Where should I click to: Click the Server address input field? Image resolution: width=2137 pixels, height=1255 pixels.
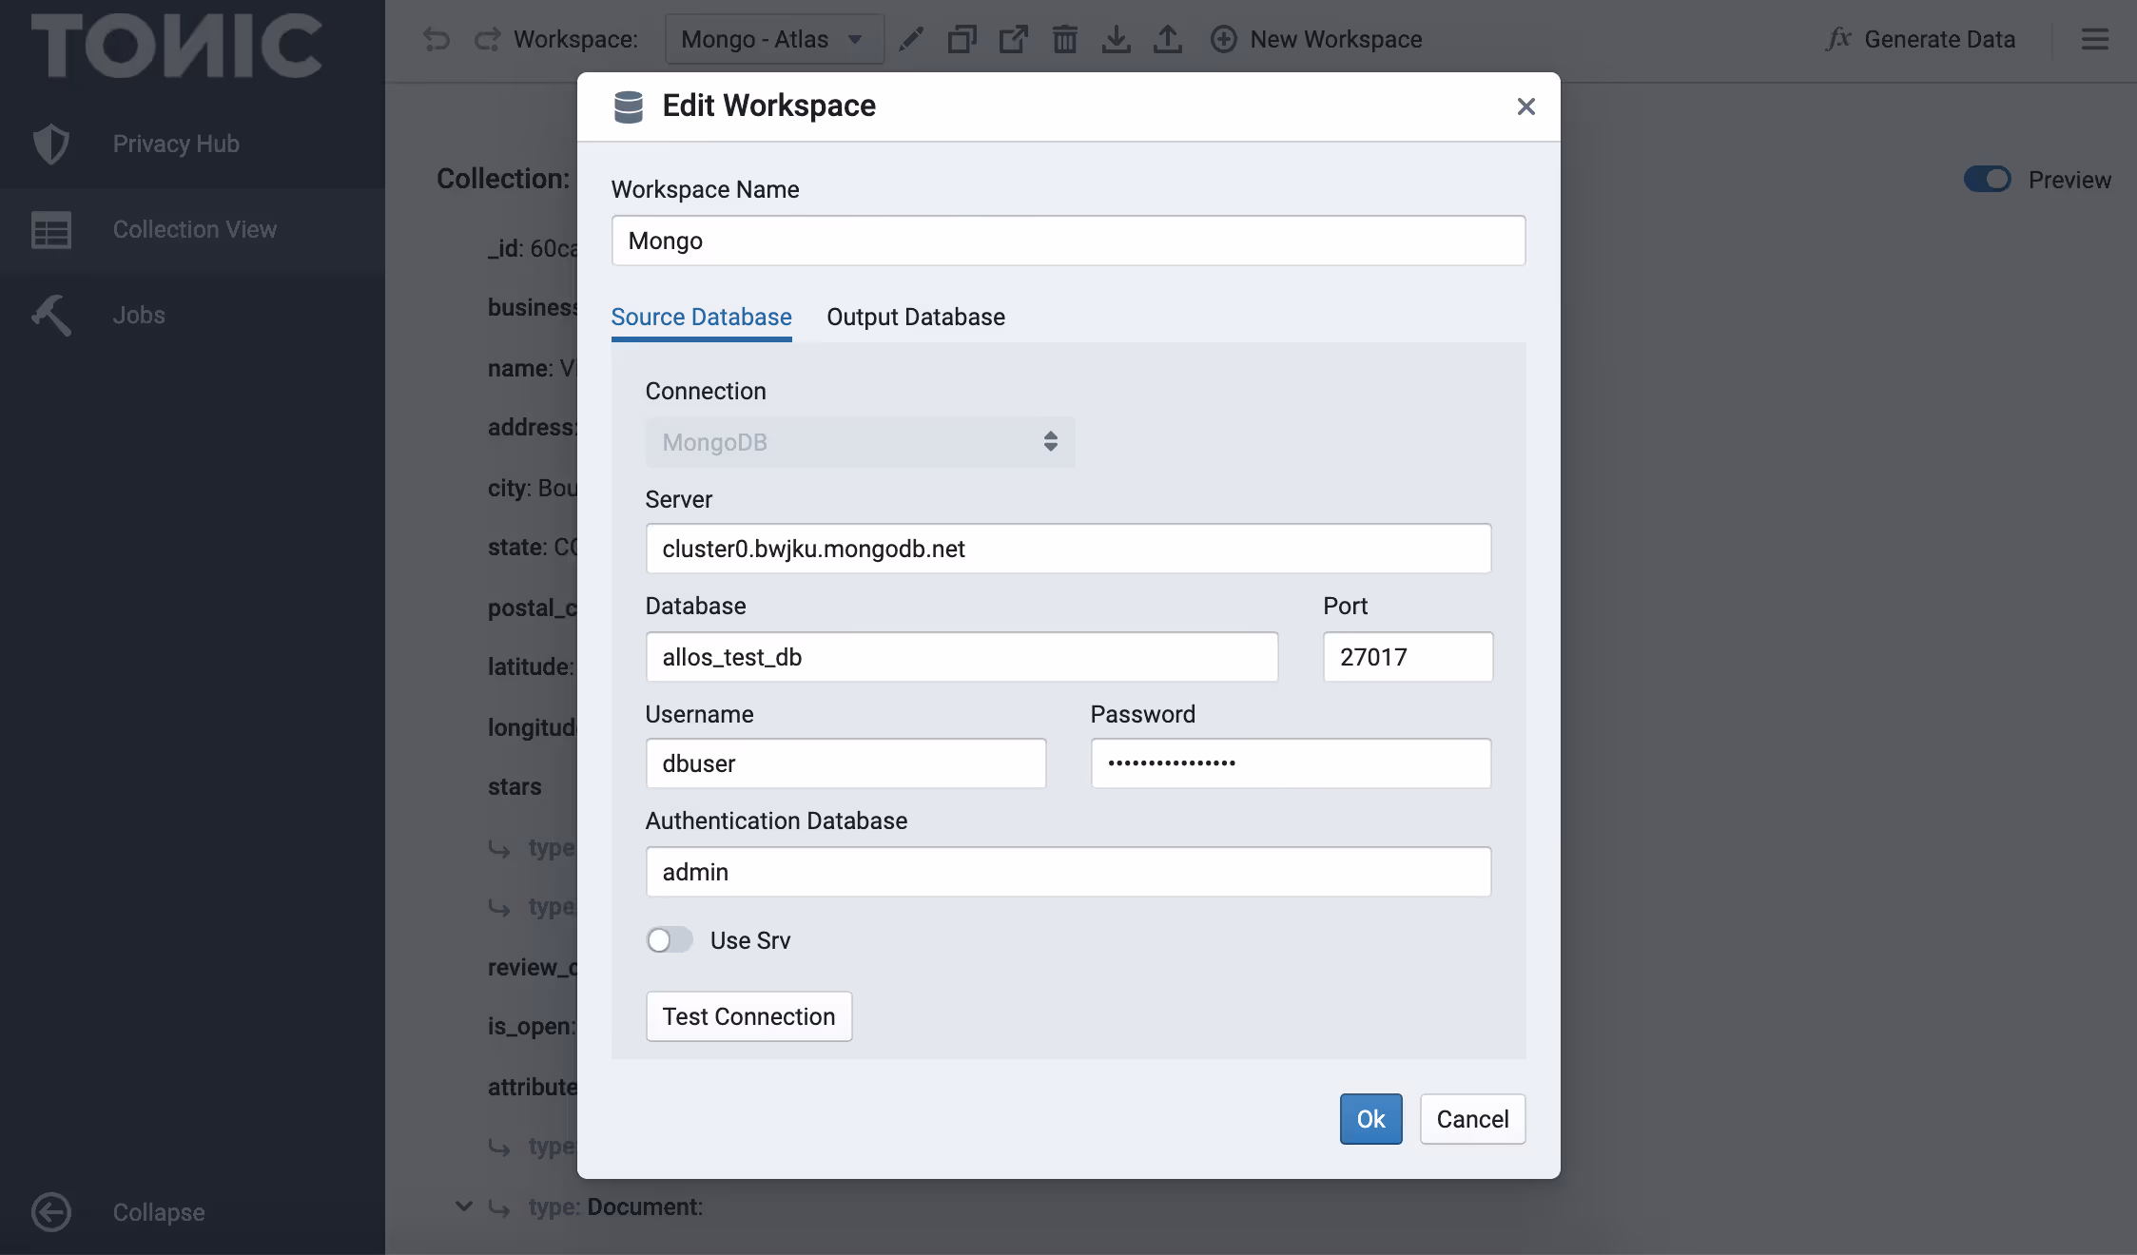click(x=1067, y=549)
